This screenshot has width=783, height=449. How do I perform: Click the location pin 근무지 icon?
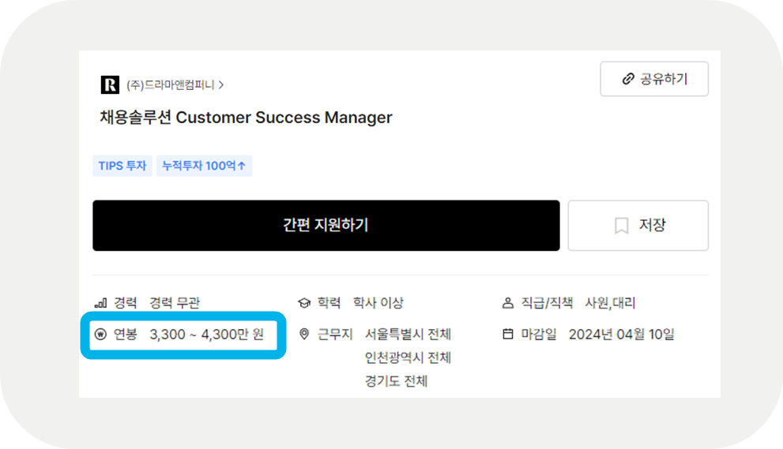[x=304, y=335]
